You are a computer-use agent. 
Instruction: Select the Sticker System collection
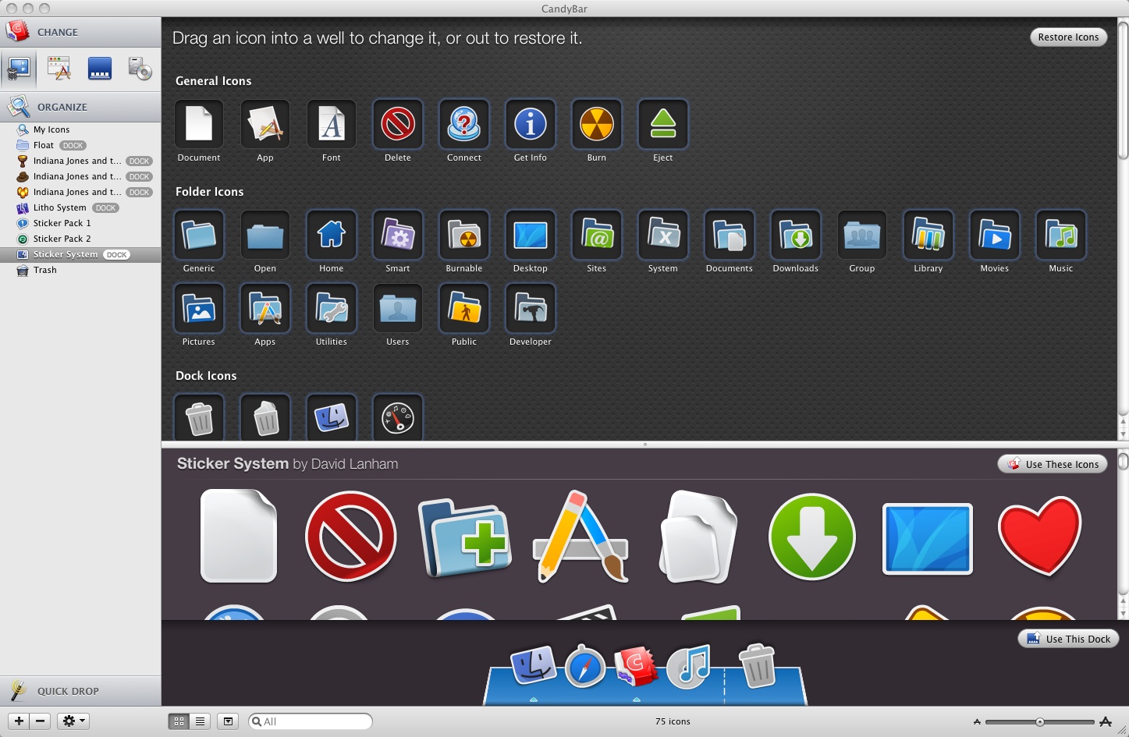[x=80, y=254]
